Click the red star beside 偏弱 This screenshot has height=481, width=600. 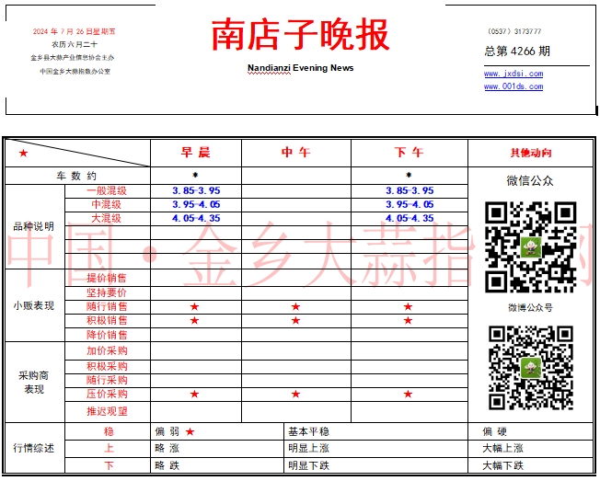190,431
